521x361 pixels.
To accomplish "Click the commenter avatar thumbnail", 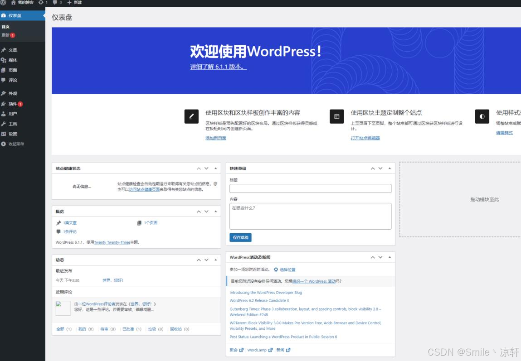I will (63, 308).
